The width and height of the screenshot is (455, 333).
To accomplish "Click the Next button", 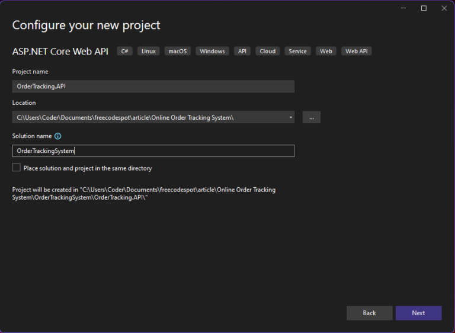I will pos(418,313).
